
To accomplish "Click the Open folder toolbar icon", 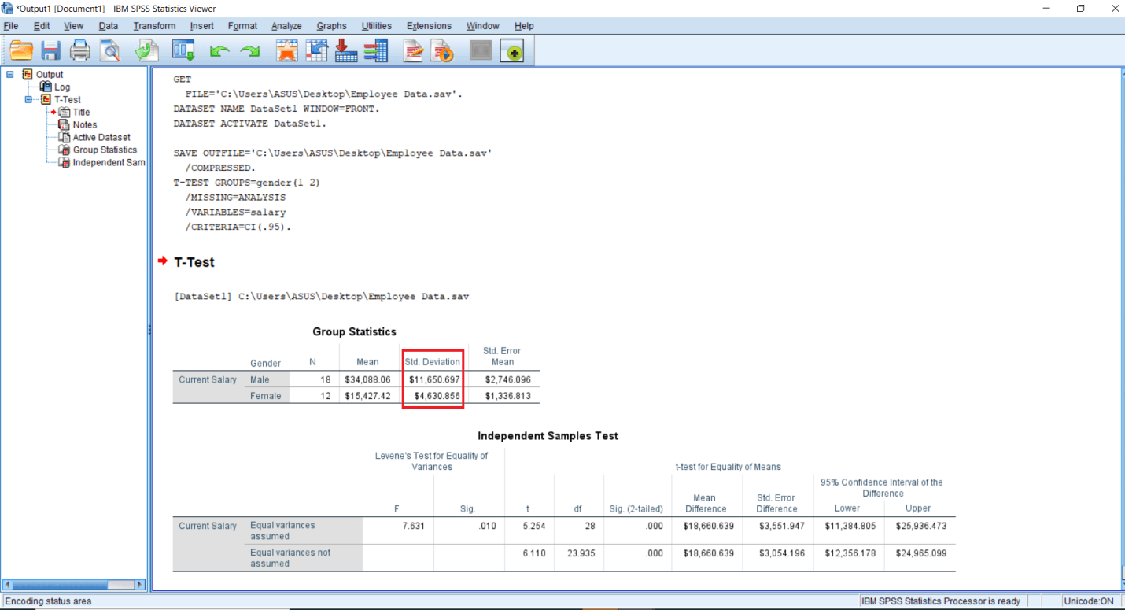I will point(21,52).
